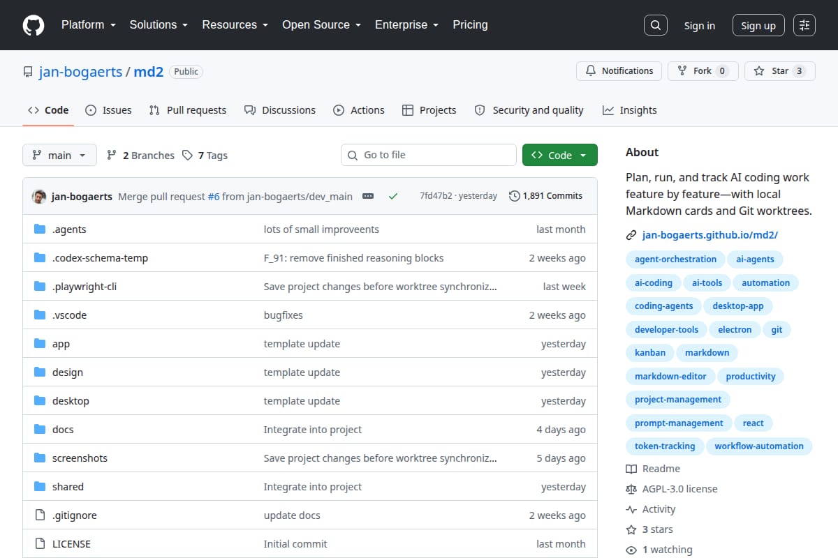
Task: Switch to the Issues tab
Action: point(108,110)
